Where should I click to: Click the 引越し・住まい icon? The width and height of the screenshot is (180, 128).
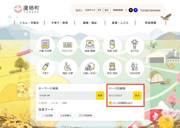(x=90, y=68)
